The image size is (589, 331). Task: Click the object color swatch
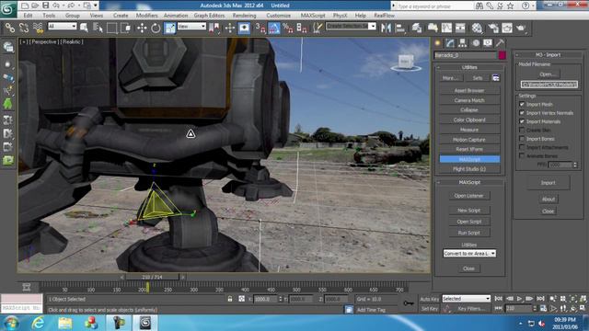pos(502,55)
